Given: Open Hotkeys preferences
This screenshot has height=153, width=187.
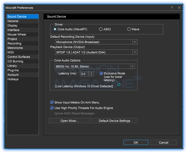Looking at the screenshot, I should click(23, 79).
